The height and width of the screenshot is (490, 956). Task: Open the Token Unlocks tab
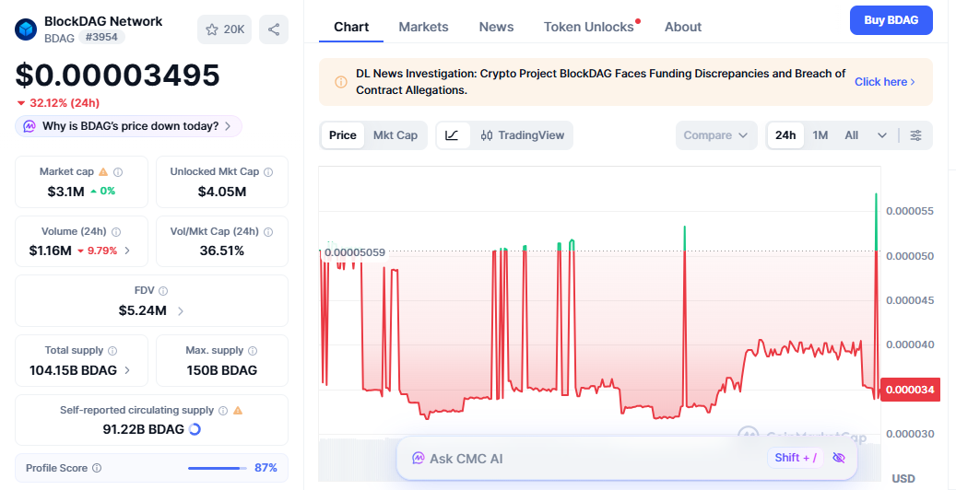pyautogui.click(x=589, y=27)
